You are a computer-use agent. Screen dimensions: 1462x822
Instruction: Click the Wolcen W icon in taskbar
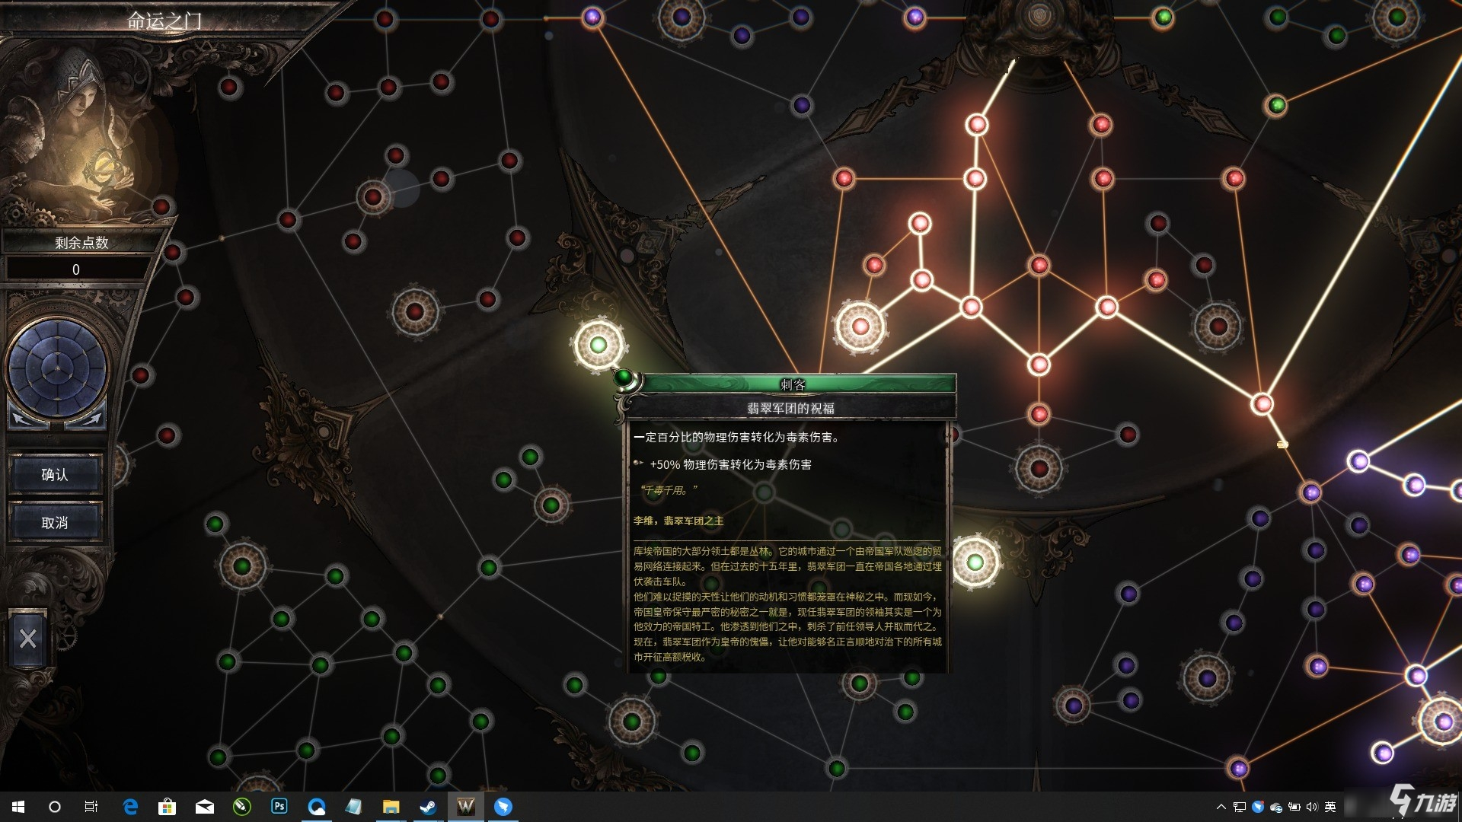[465, 807]
